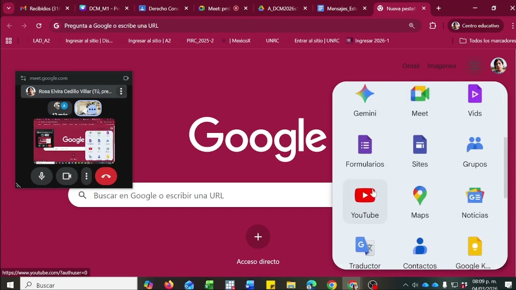Screen dimensions: 516x290
Task: Open Google Meet from apps grid
Action: click(420, 101)
